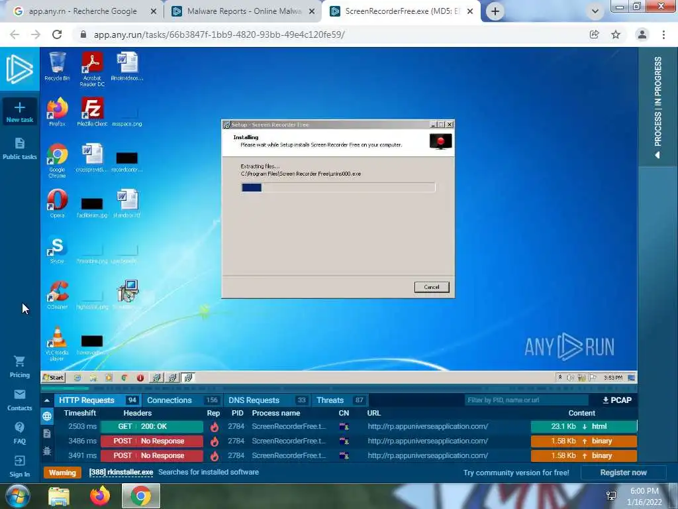
Task: Cancel the Screen Recorder Free setup
Action: 432,287
